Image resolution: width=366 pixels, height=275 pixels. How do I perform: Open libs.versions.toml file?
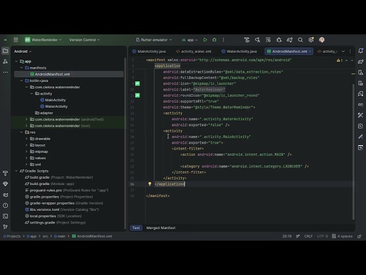pos(62,210)
